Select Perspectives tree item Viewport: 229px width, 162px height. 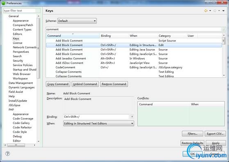click(x=21, y=52)
